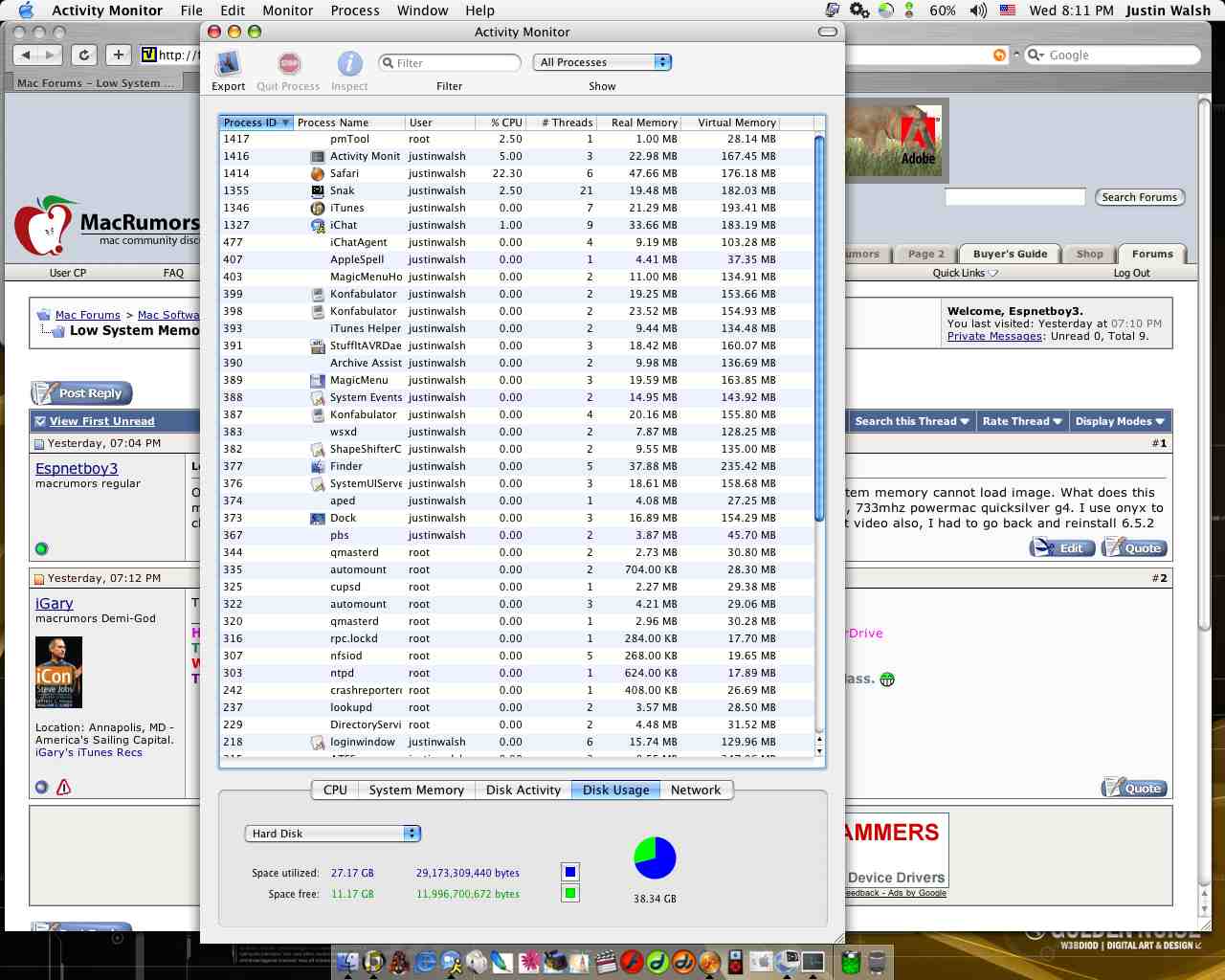Viewport: 1225px width, 980px height.
Task: Select the System Events process icon
Action: click(318, 398)
